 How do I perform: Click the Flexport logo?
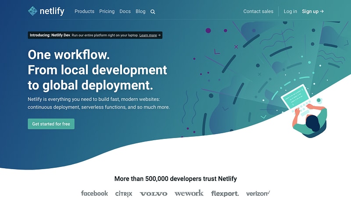(x=225, y=194)
